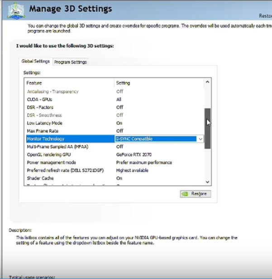Open the Monitor Technology dropdown arrow

pos(200,139)
